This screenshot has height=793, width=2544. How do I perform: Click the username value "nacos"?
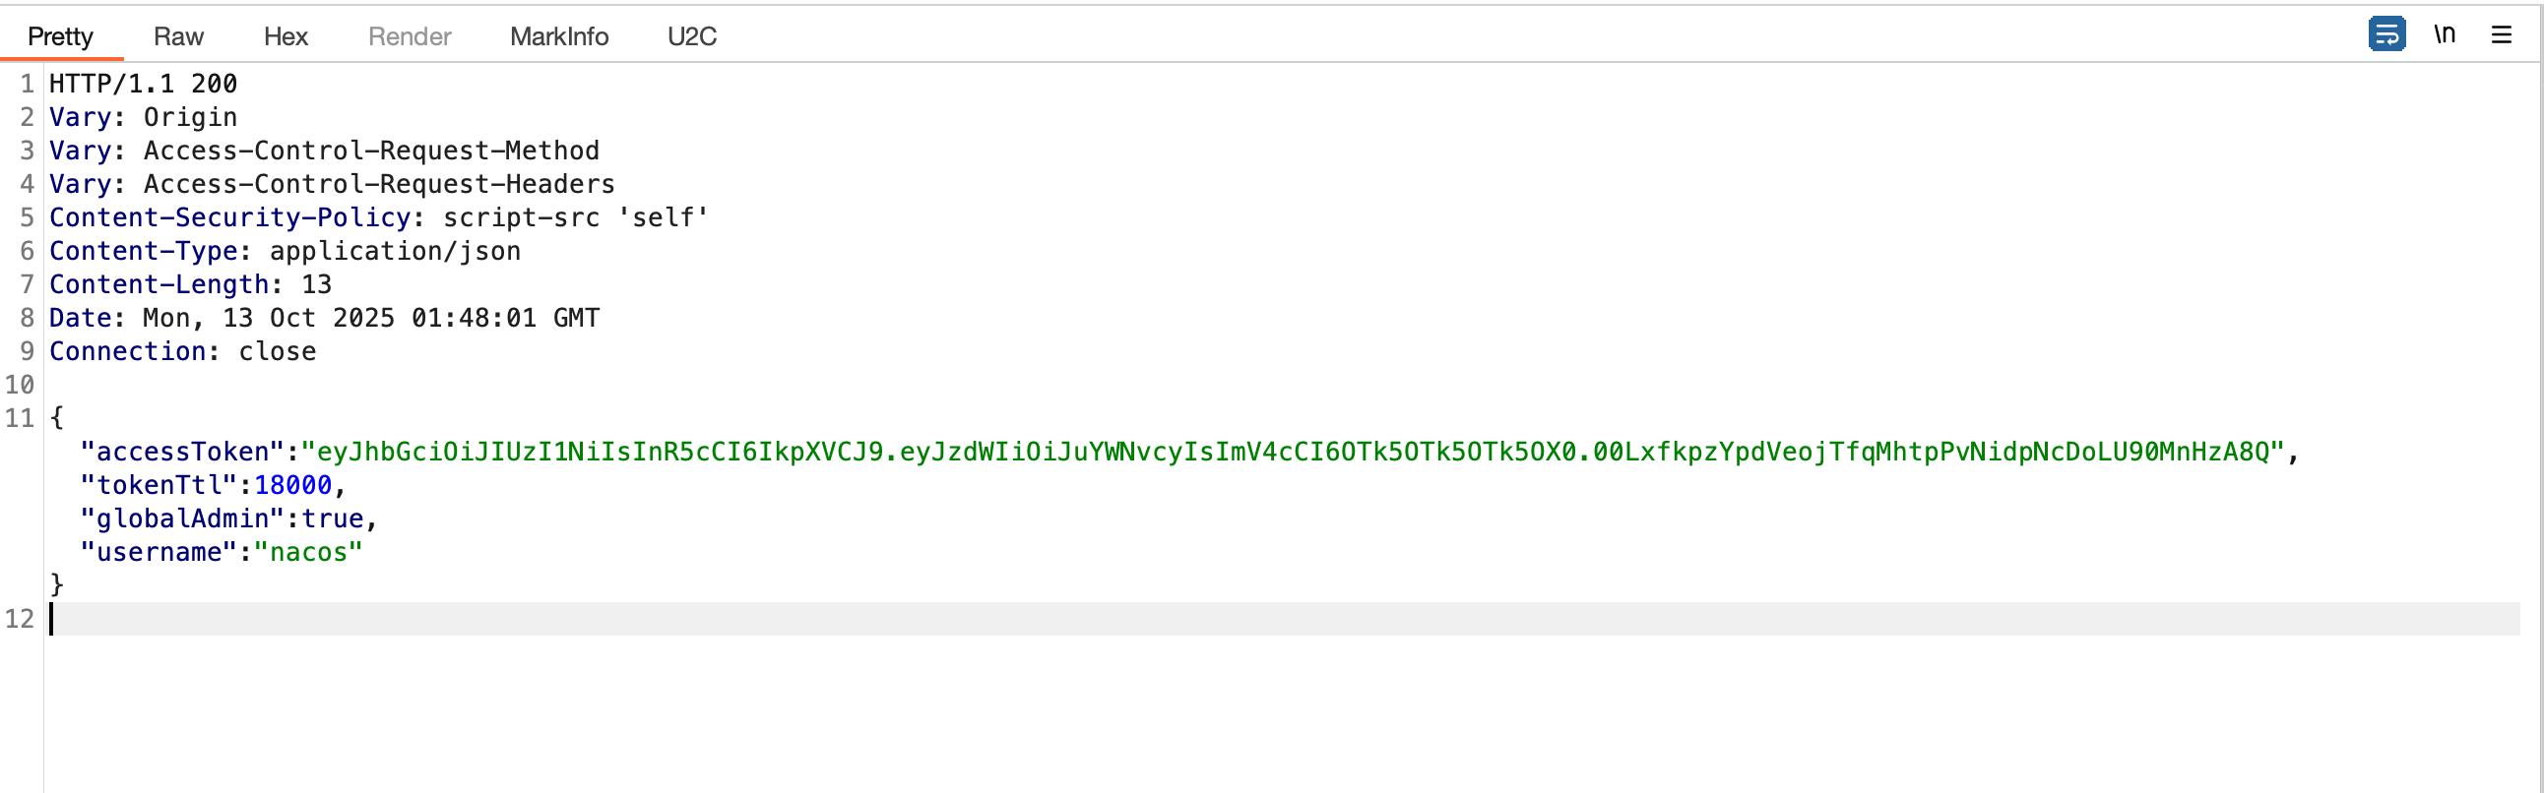point(308,552)
